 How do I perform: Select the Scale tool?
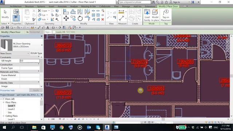pos(98,15)
